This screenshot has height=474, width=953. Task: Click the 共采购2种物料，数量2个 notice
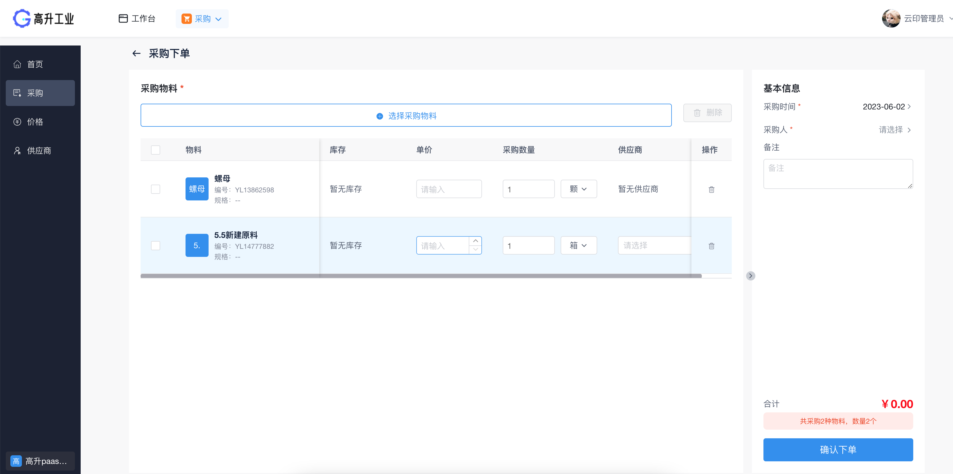(x=838, y=421)
